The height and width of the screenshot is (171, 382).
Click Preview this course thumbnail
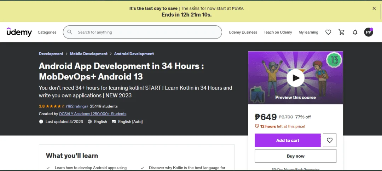pos(295,78)
